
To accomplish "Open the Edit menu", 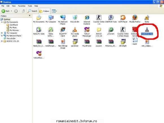I will tap(8, 6).
